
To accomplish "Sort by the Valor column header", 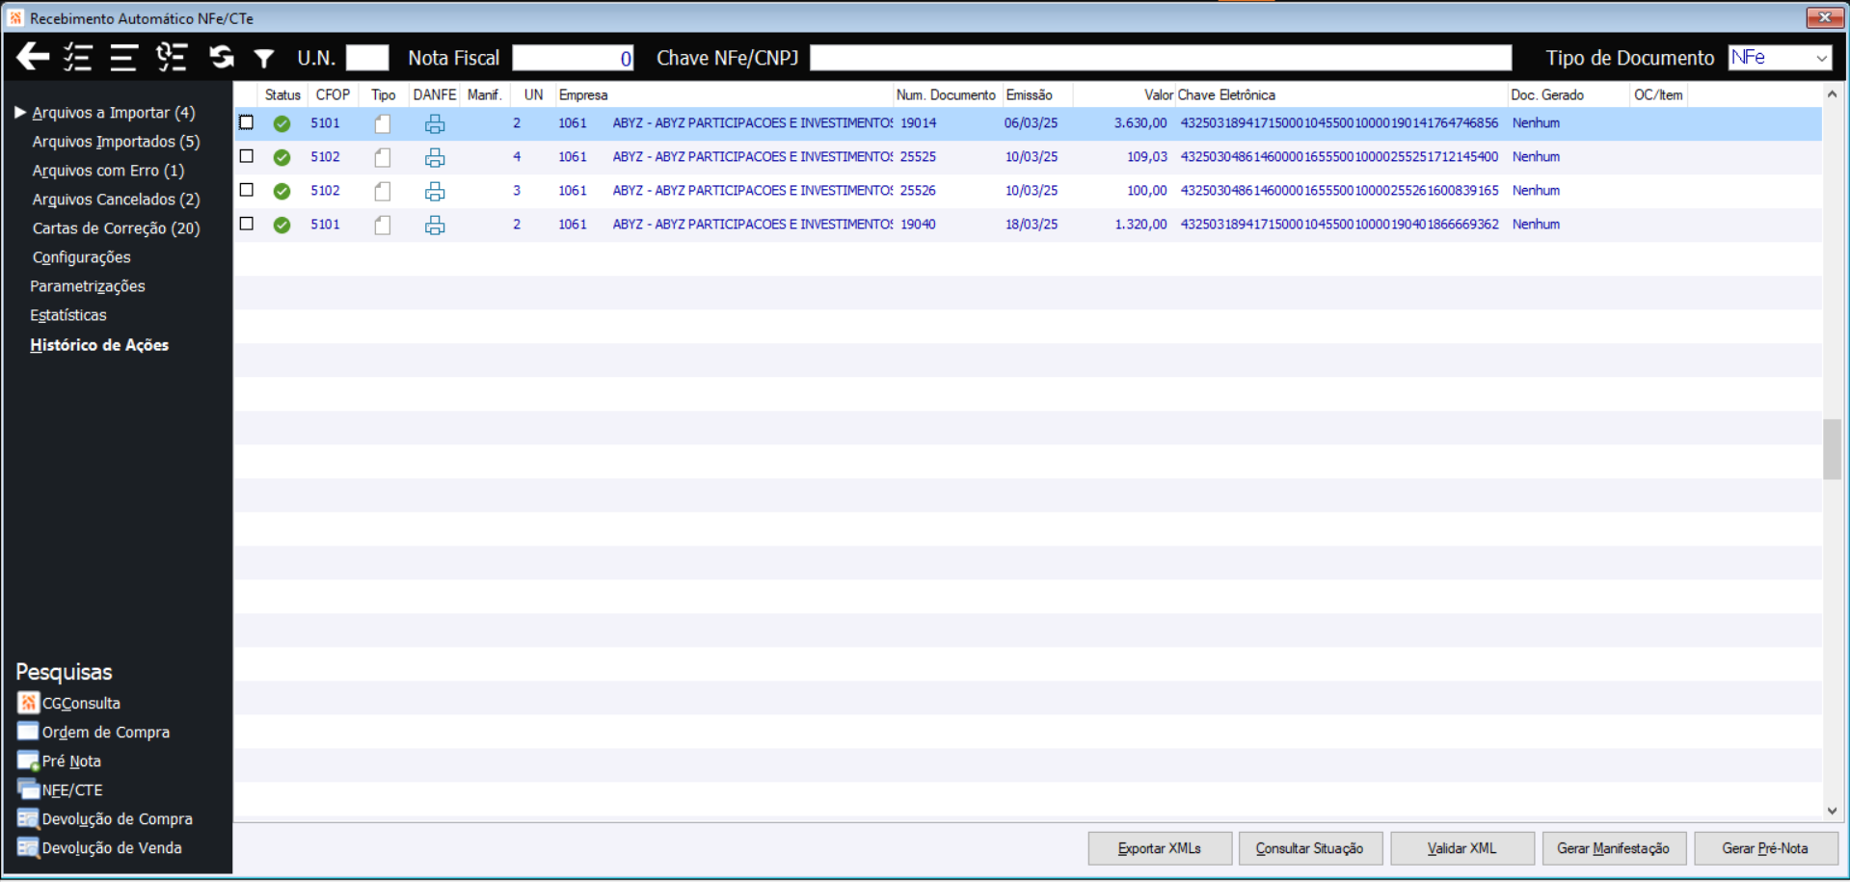I will pos(1124,94).
